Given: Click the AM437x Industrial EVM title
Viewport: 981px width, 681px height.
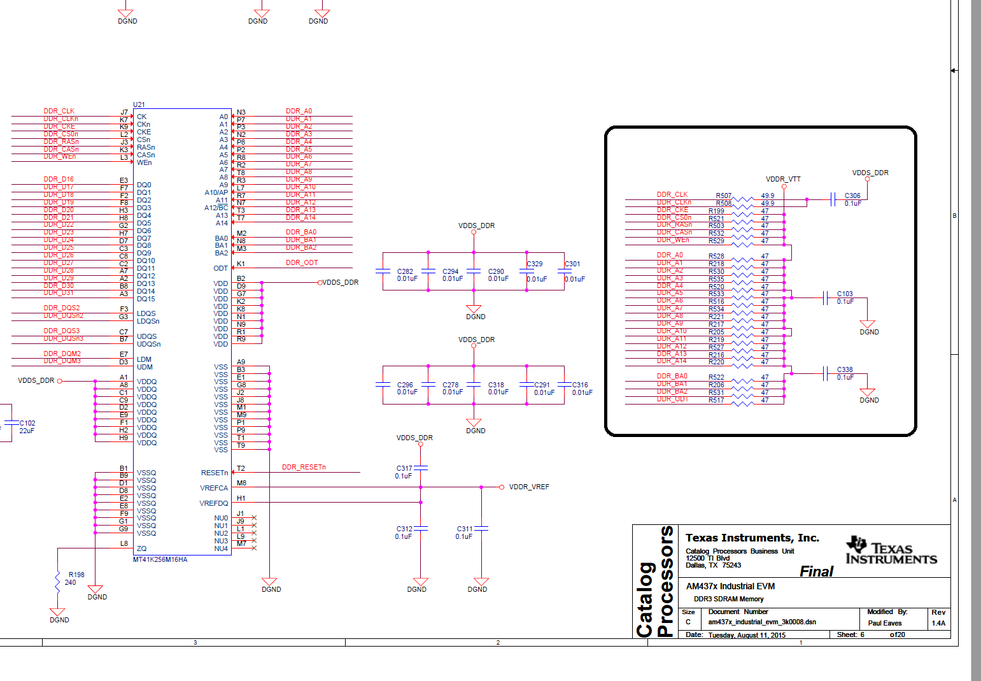Looking at the screenshot, I should 730,586.
